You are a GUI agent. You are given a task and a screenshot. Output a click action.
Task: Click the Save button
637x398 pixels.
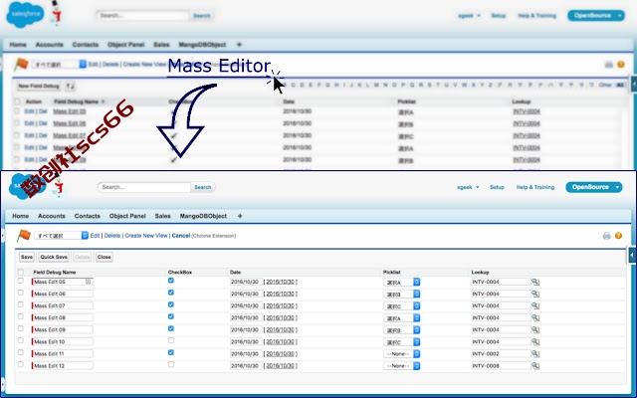27,257
